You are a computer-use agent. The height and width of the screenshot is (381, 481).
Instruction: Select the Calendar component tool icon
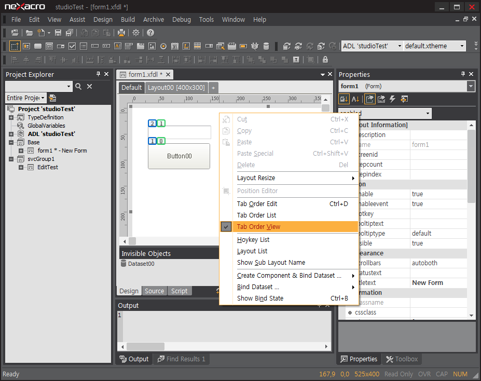175,46
